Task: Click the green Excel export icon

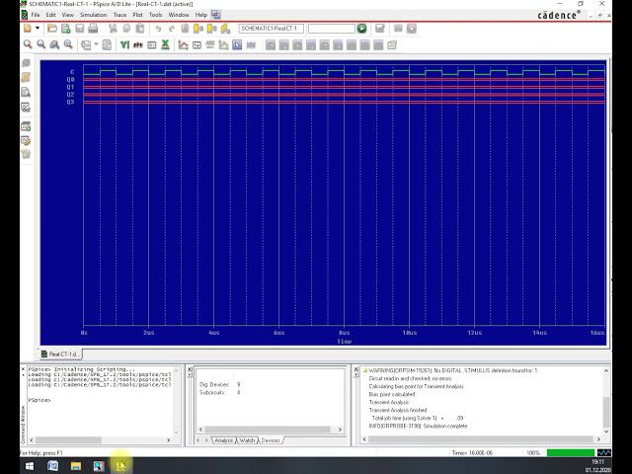Action: coord(165,44)
